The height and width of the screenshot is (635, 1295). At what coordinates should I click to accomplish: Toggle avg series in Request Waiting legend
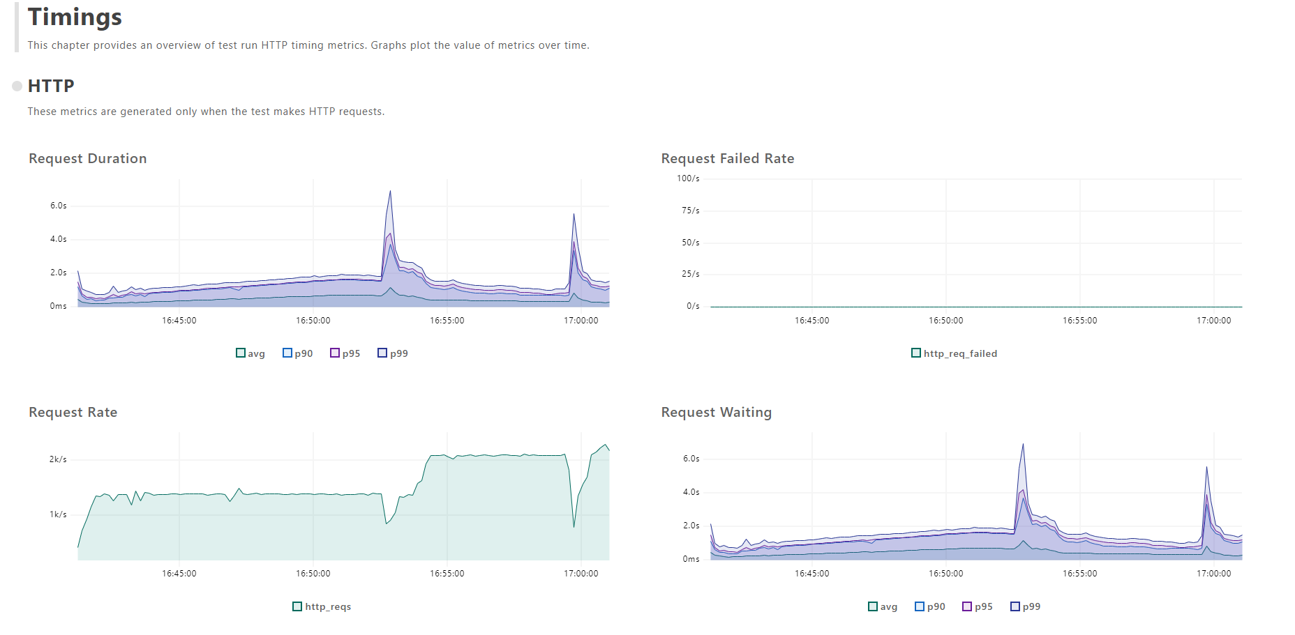[883, 606]
